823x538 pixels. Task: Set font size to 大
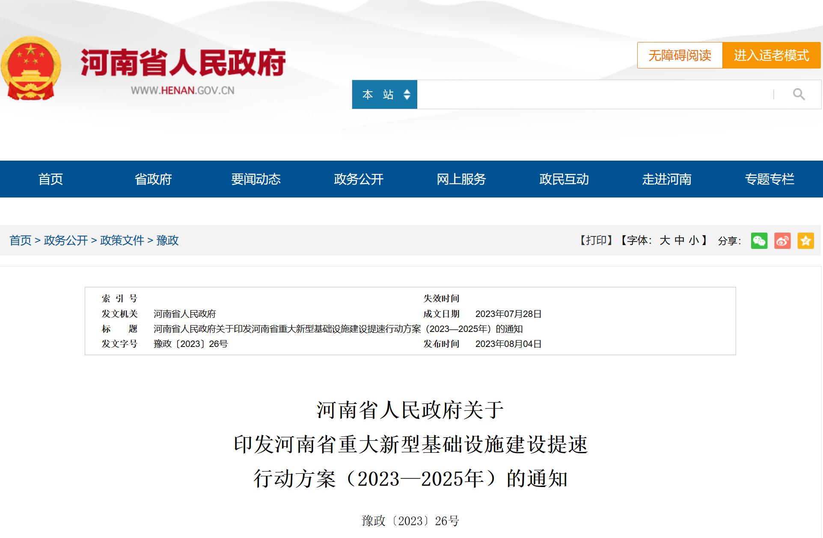(665, 240)
